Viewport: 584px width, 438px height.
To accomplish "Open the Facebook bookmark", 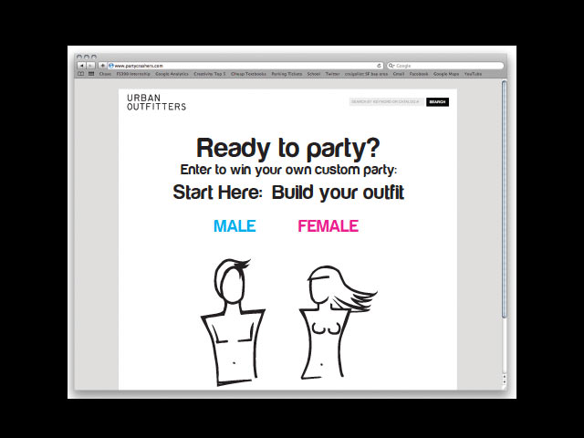I will coord(419,74).
